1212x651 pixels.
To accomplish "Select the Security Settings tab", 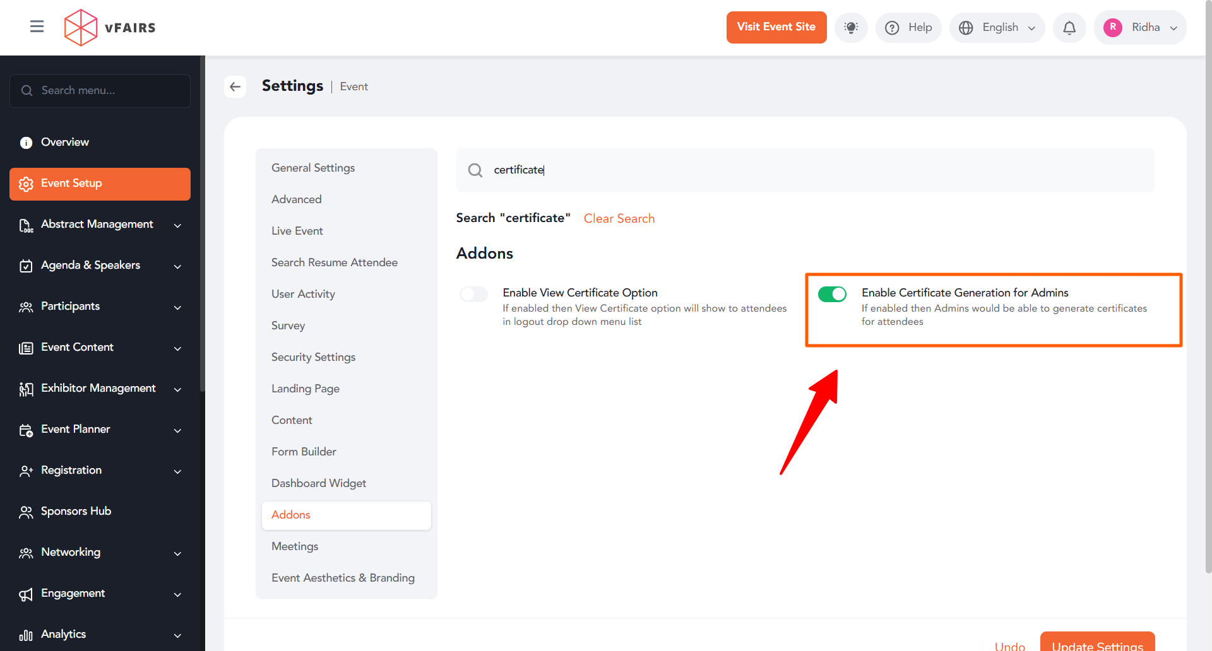I will tap(313, 357).
